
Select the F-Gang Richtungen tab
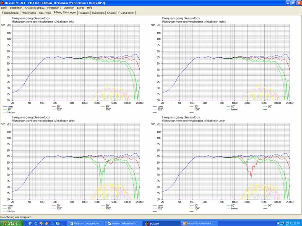click(x=65, y=13)
